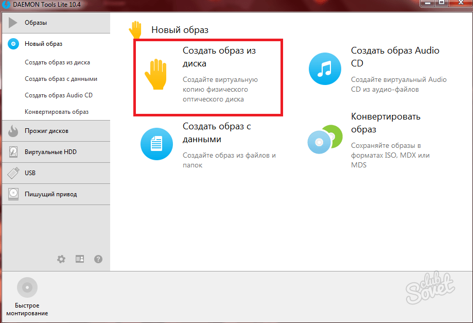The image size is (473, 323).
Task: Click the USB stick icon in the sidebar
Action: (13, 173)
